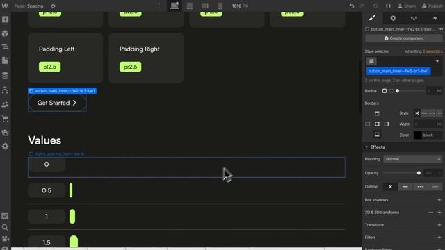
Task: Open the Assets panel
Action: [x=5, y=133]
